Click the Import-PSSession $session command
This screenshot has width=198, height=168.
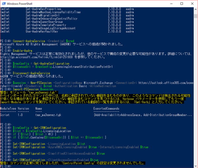(x=33, y=89)
